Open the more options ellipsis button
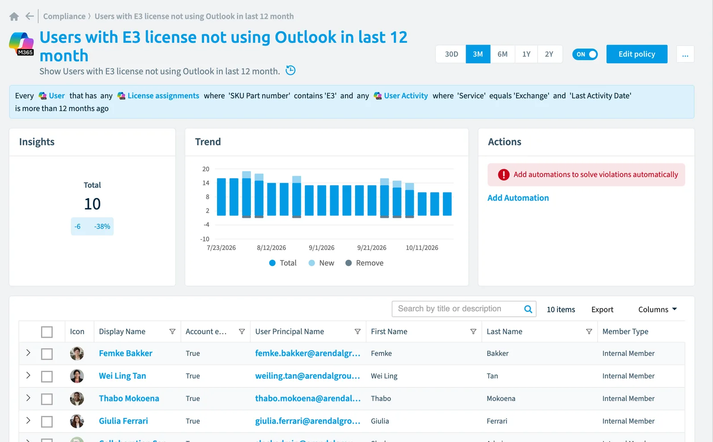 [685, 54]
